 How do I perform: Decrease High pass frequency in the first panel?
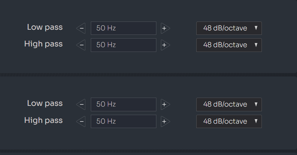[x=81, y=45]
